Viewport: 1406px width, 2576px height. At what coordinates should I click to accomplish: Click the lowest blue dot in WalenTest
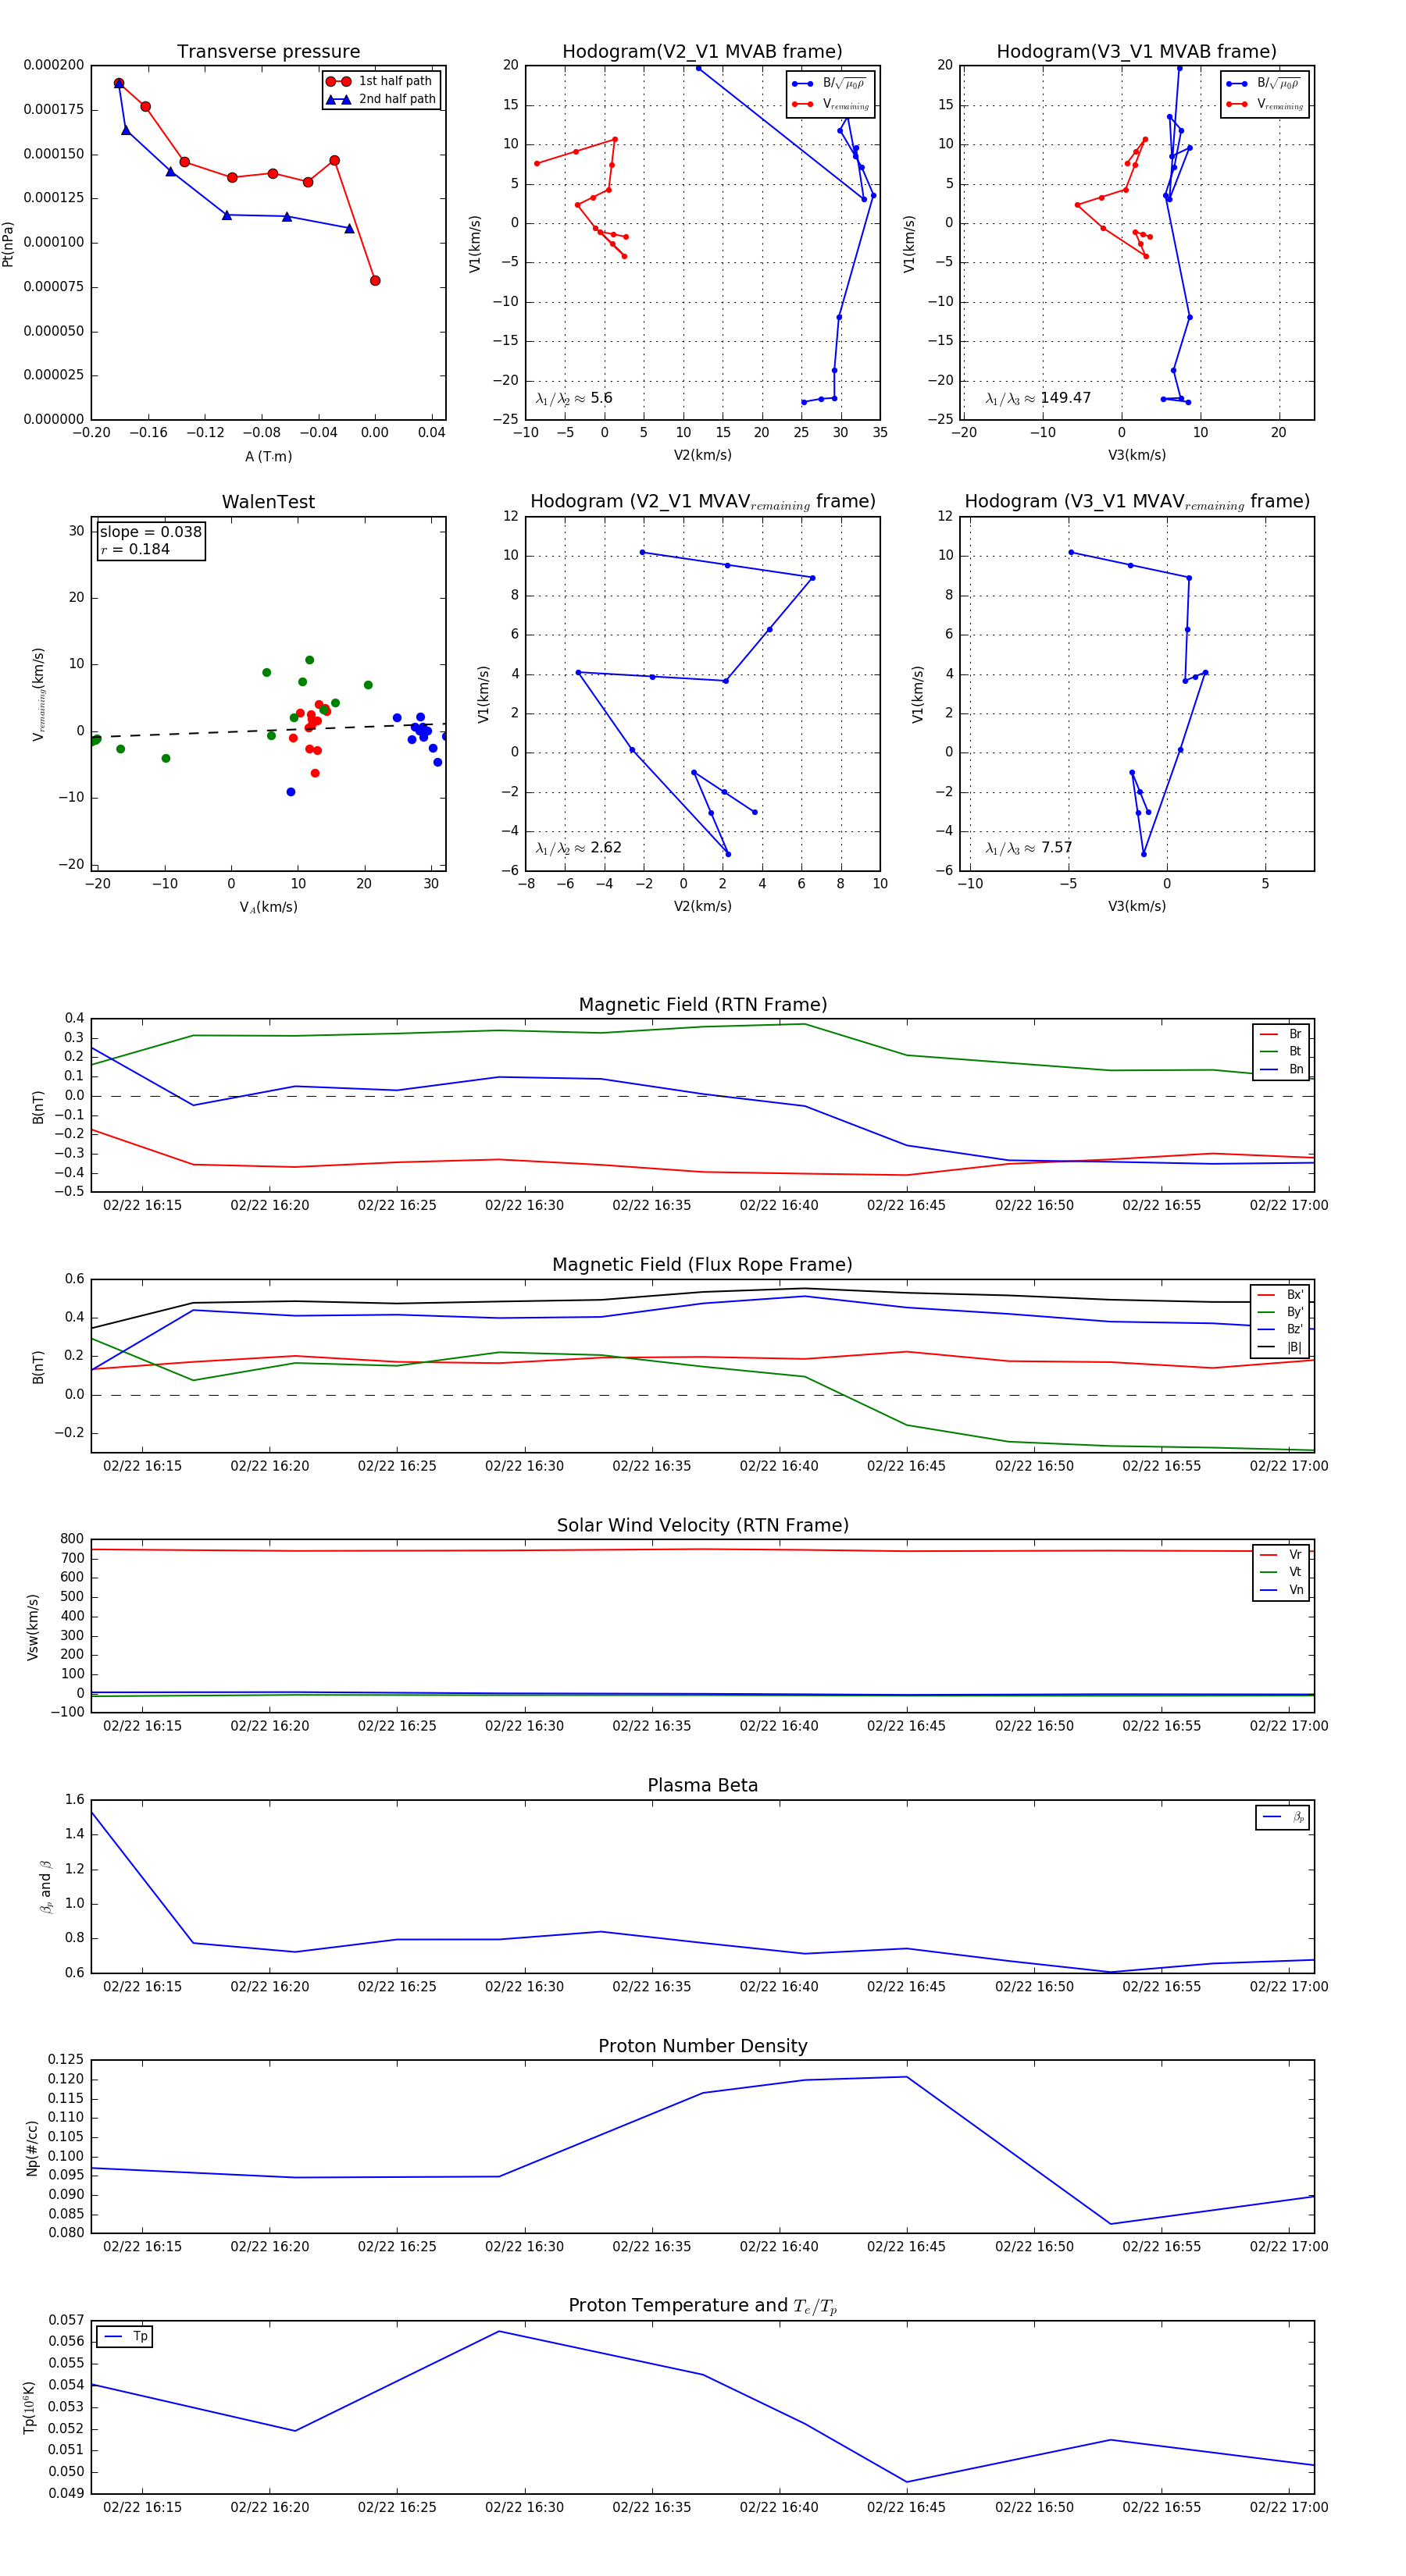pos(291,792)
